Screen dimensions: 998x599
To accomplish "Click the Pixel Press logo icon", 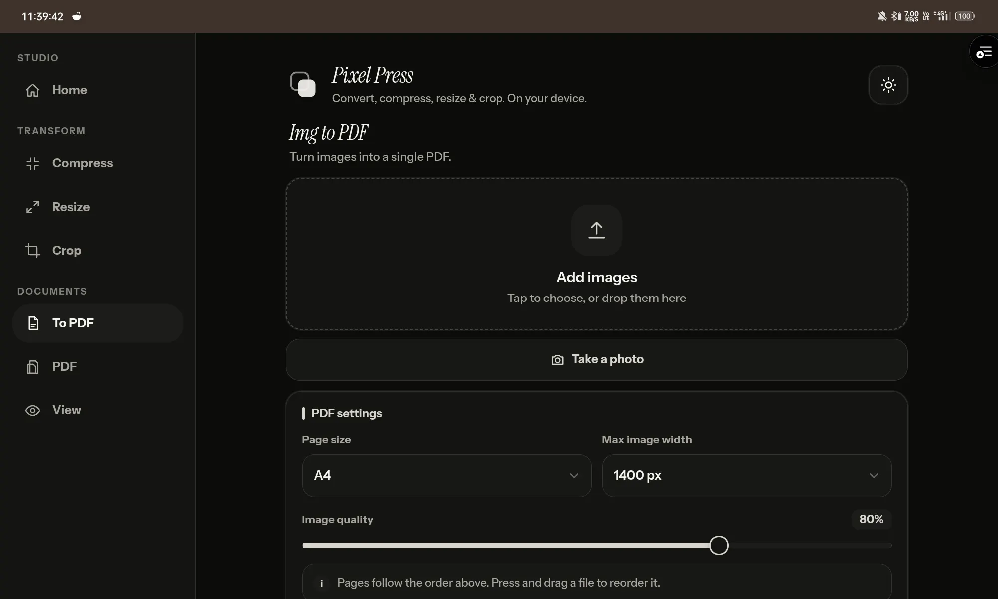I will [303, 84].
